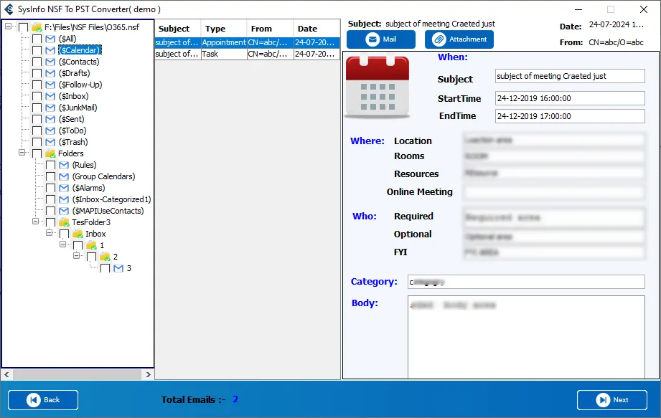Image resolution: width=661 pixels, height=418 pixels.
Task: Collapse the Folders tree node
Action: pos(22,153)
